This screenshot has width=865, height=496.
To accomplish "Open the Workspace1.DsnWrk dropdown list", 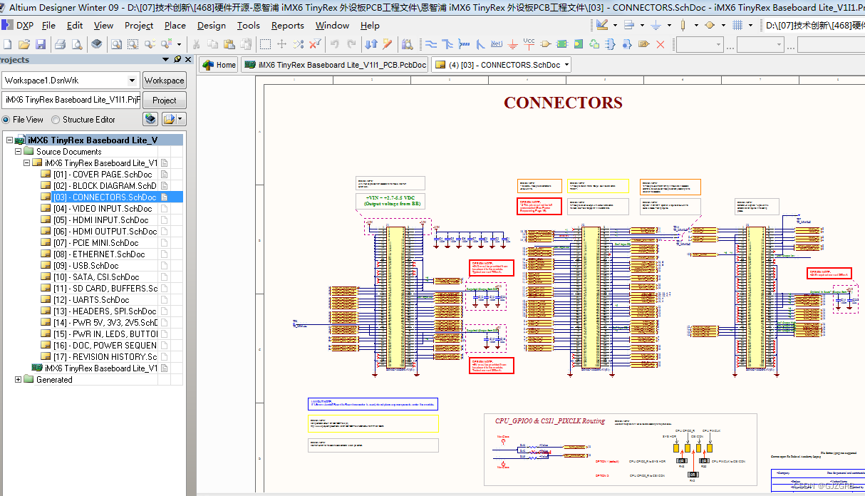I will pos(131,81).
